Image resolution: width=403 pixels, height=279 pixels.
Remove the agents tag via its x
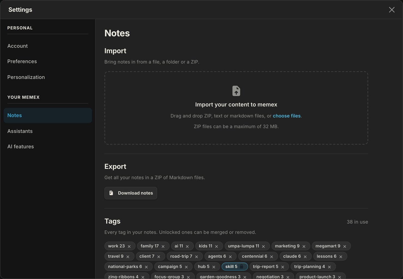(230, 257)
